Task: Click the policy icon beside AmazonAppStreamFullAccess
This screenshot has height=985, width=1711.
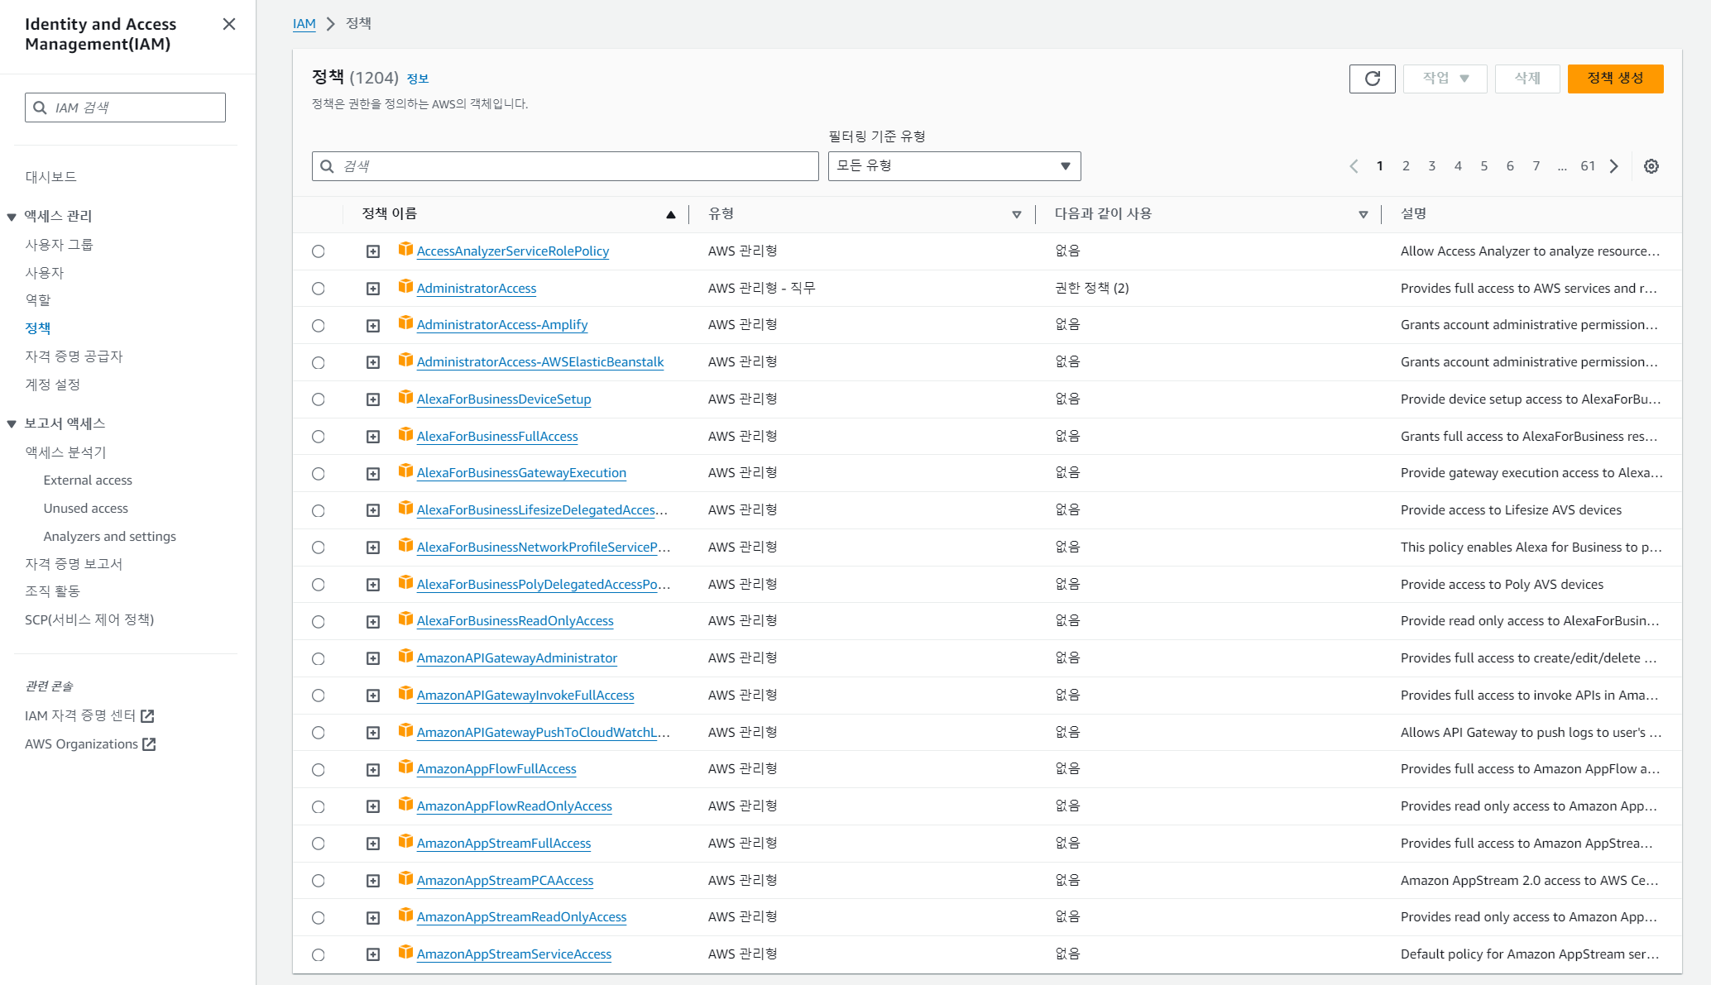Action: coord(405,841)
